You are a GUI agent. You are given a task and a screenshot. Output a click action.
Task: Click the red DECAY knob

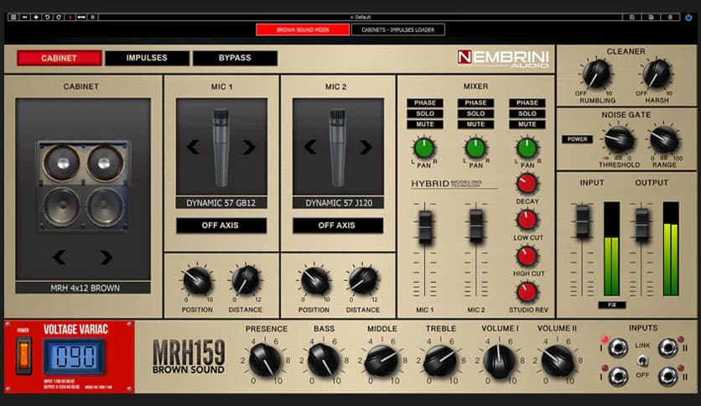[x=527, y=184]
